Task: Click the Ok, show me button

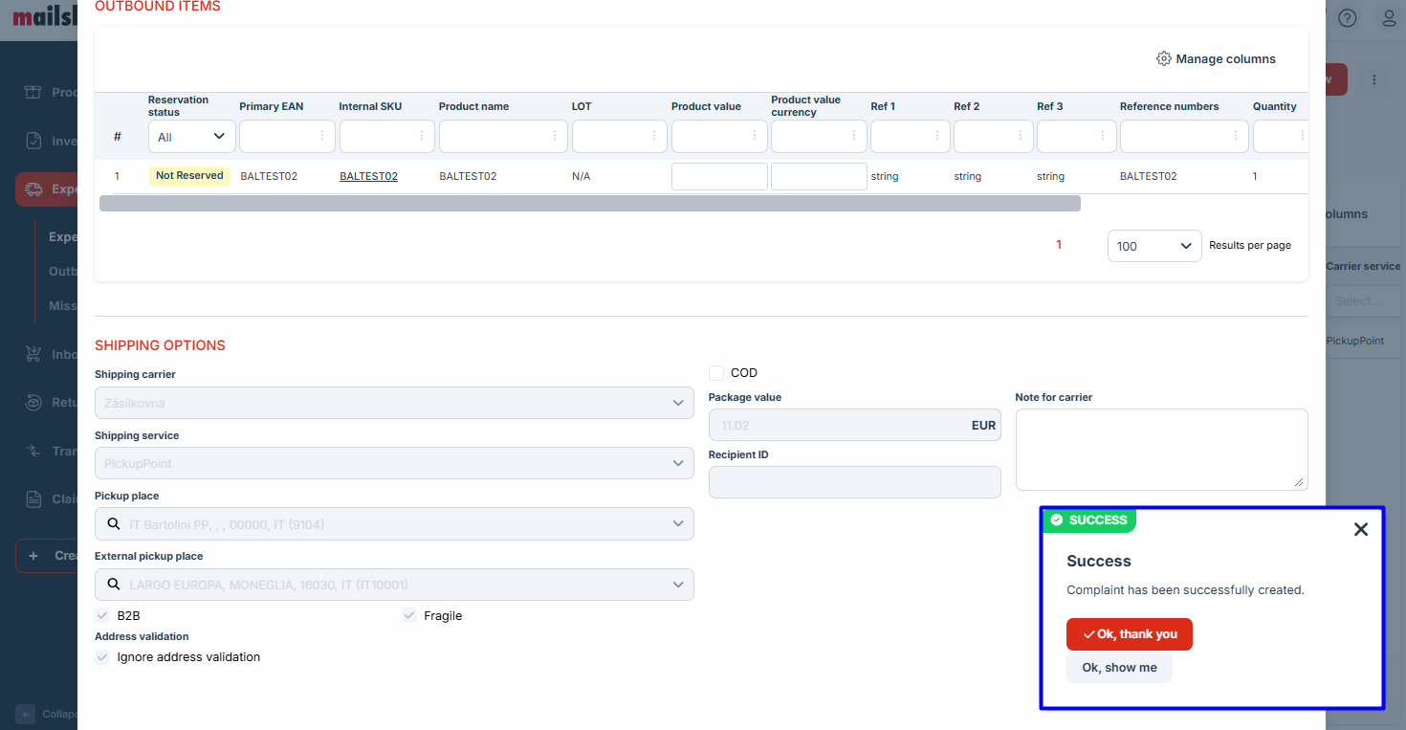Action: click(1119, 668)
